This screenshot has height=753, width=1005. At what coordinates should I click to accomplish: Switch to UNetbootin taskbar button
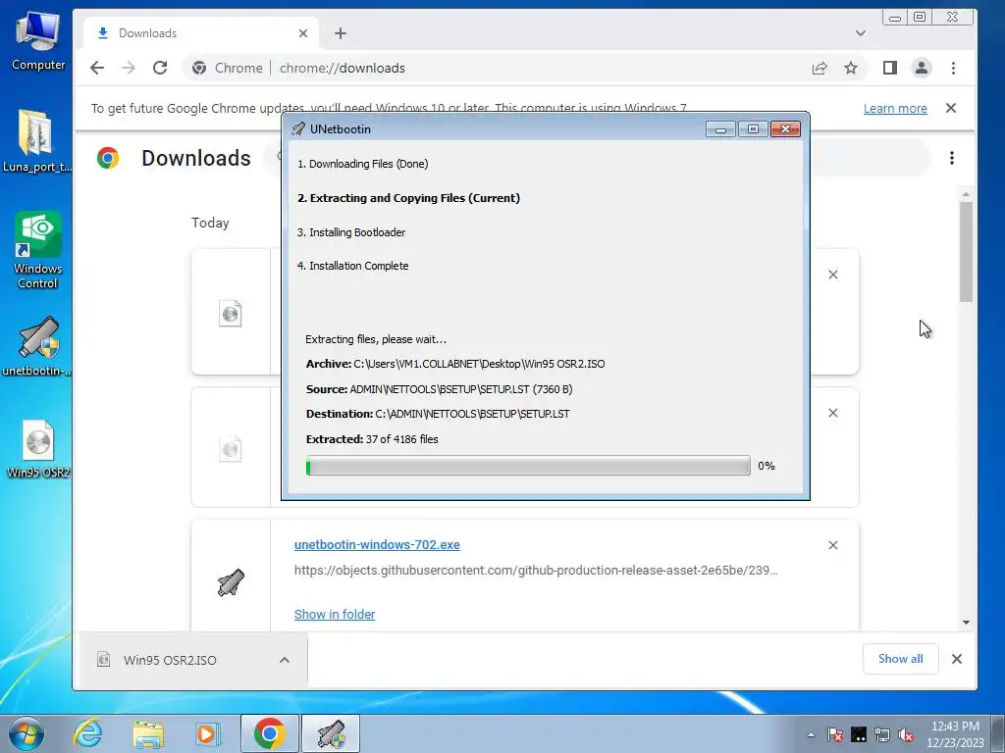331,733
